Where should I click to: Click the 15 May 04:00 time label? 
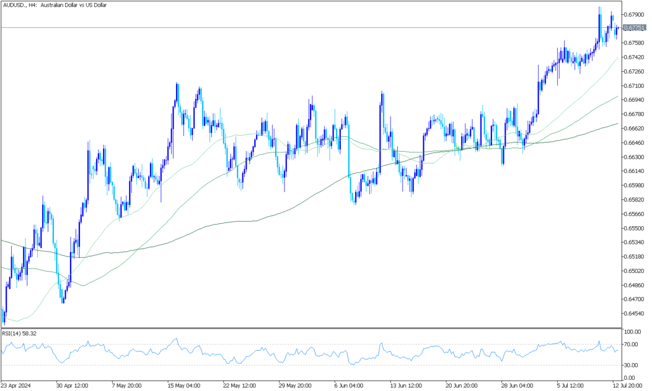183,385
